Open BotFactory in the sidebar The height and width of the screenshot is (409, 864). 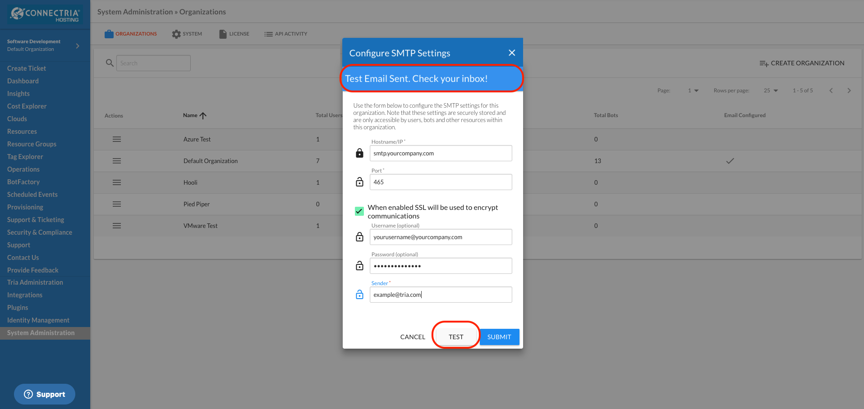tap(23, 182)
